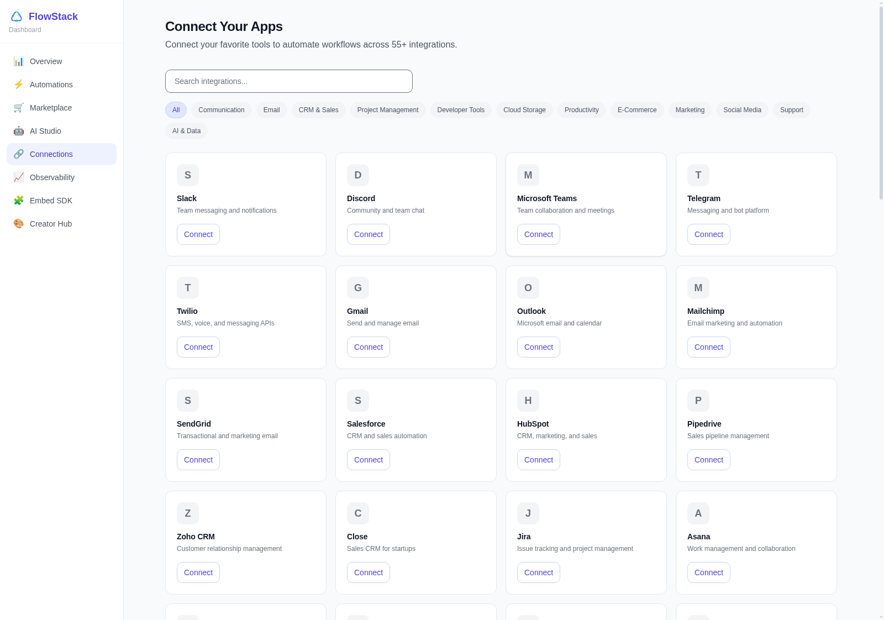The height and width of the screenshot is (620, 884).
Task: Click the 'Connect Your Apps' heading
Action: (x=224, y=27)
